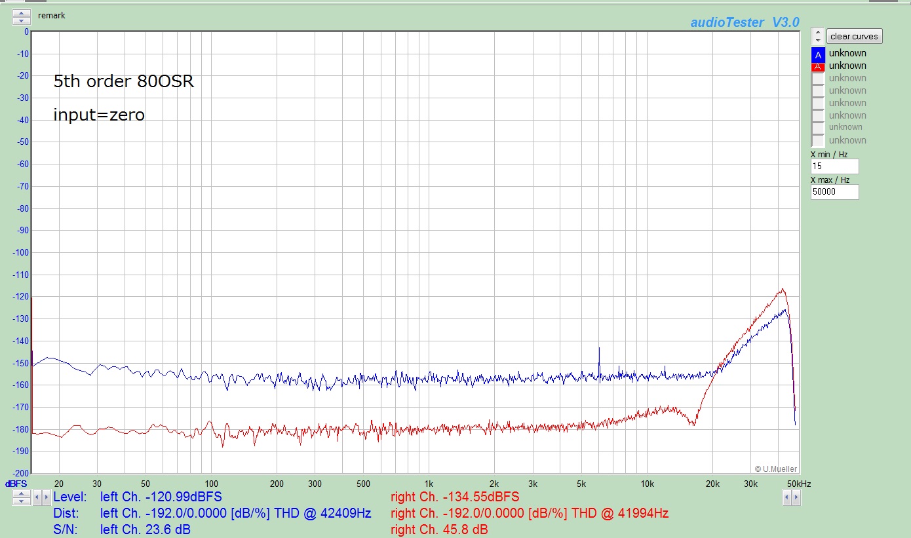The image size is (911, 538).
Task: Click the dBFS axis unit label
Action: (16, 484)
